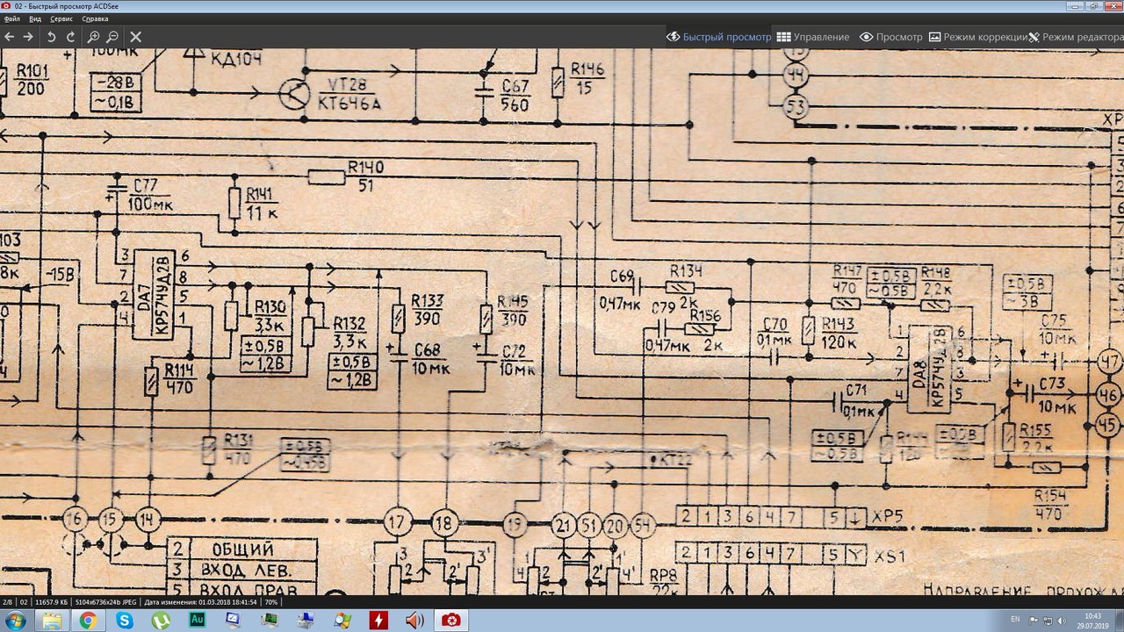Open uTorrent from the taskbar

pyautogui.click(x=161, y=620)
